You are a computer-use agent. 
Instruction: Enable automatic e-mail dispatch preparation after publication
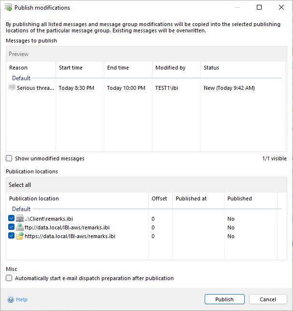click(9, 278)
